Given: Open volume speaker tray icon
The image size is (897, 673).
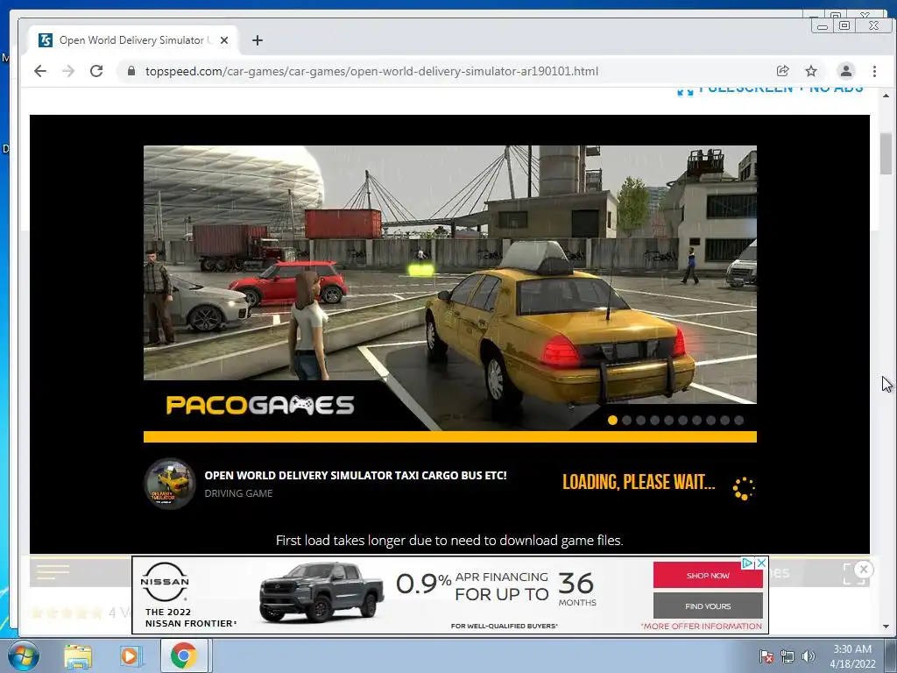Looking at the screenshot, I should pos(808,656).
